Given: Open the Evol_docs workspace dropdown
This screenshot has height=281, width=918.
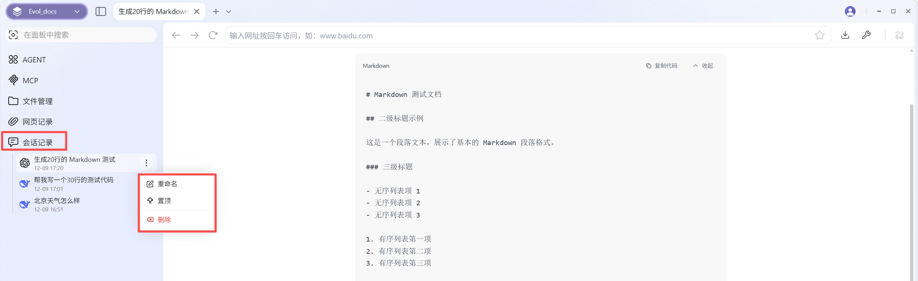Looking at the screenshot, I should [x=47, y=11].
